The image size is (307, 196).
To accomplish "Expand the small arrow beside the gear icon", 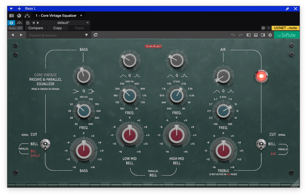I will (x=268, y=28).
